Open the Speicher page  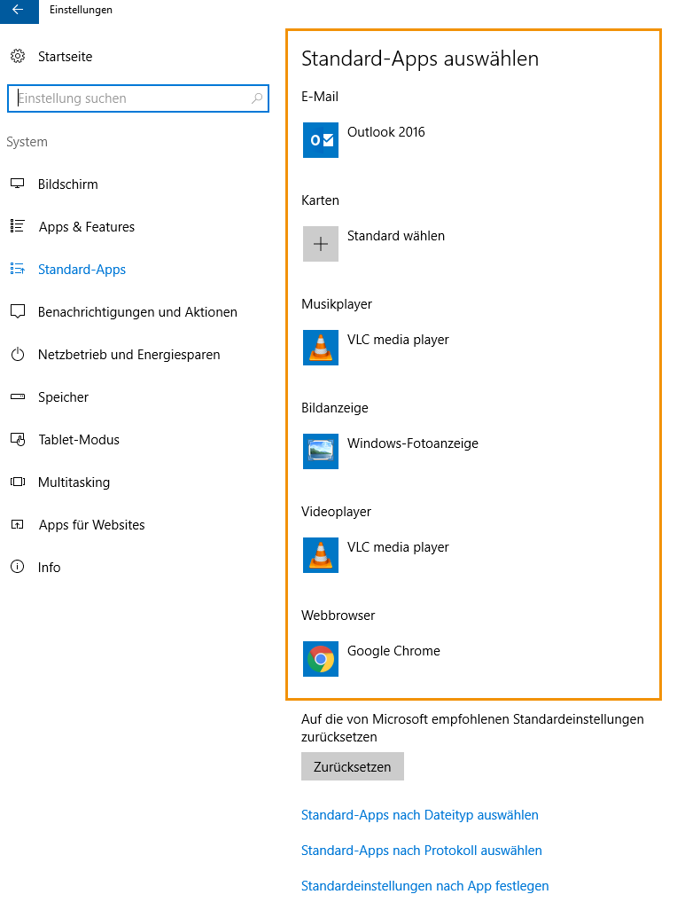pos(63,397)
